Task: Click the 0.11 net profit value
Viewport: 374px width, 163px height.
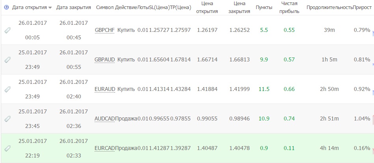Action: [289, 148]
